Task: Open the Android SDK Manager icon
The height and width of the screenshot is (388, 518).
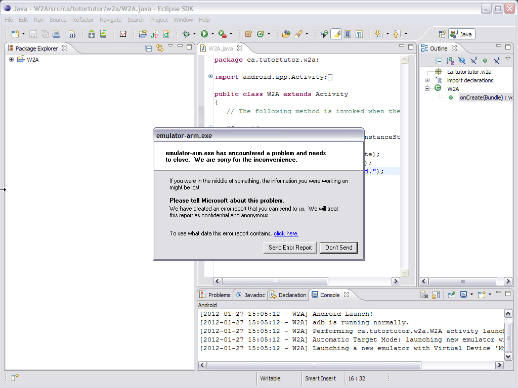Action: [x=92, y=34]
